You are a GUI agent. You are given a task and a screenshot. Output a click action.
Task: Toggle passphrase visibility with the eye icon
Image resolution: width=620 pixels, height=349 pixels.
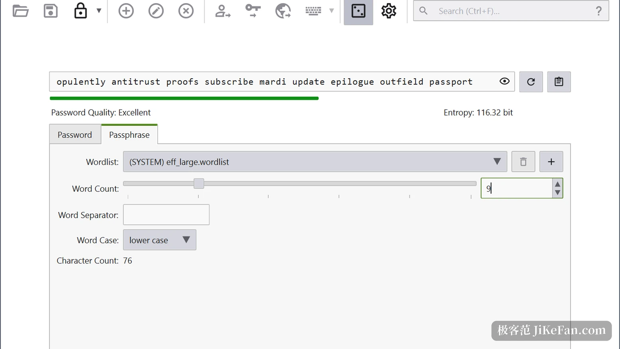coord(505,81)
